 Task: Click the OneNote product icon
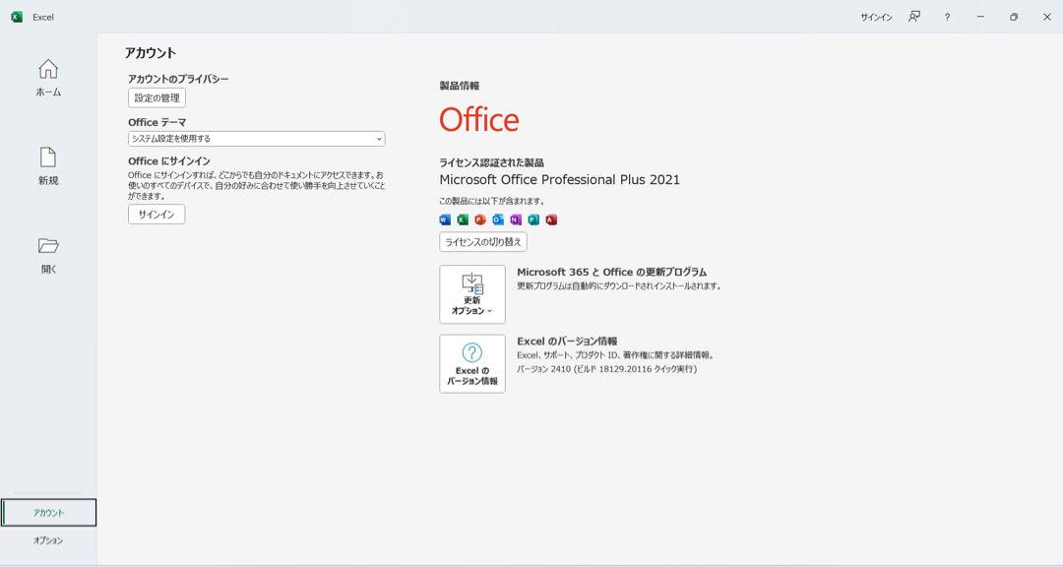[516, 220]
